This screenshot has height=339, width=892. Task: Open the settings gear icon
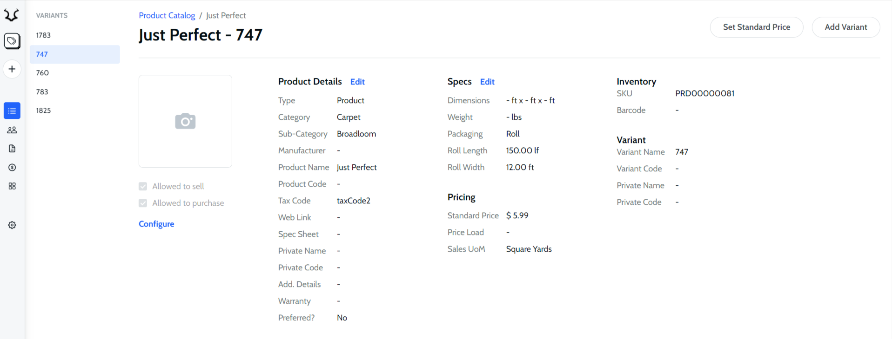pyautogui.click(x=12, y=225)
